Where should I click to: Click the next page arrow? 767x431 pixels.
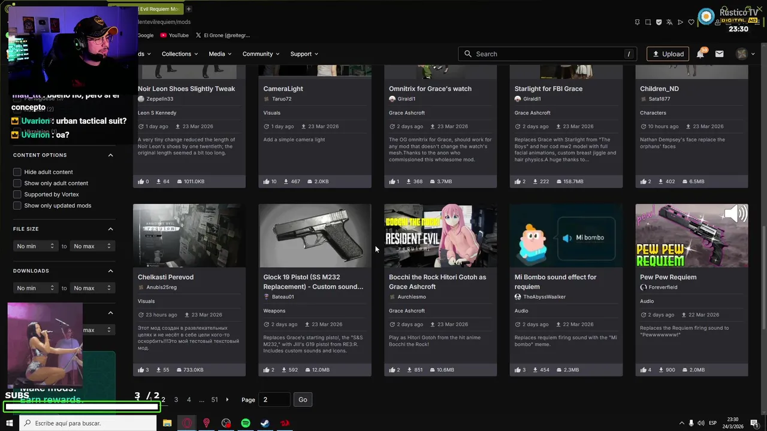(227, 400)
